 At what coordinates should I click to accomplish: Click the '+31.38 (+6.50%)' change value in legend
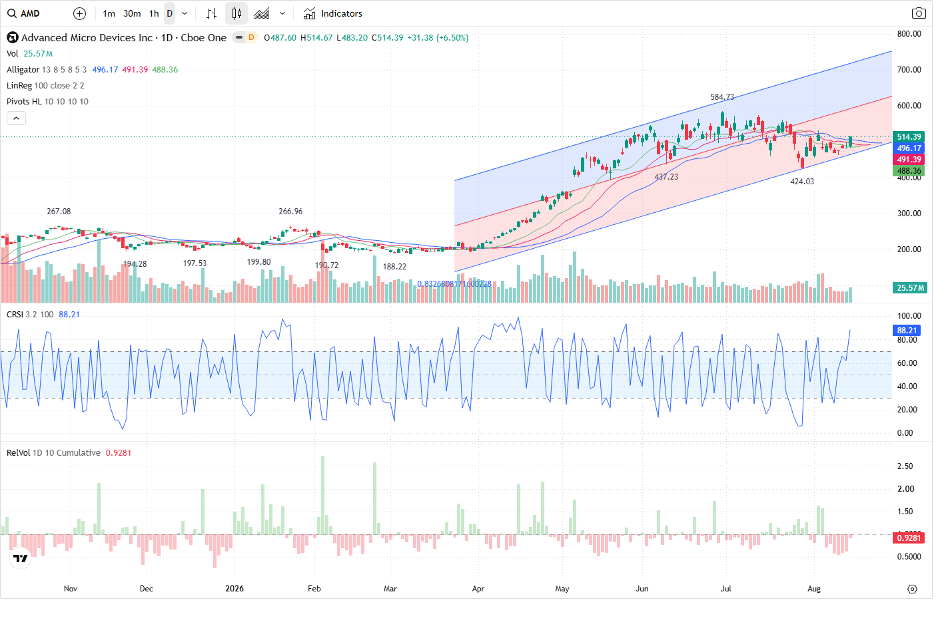(438, 38)
